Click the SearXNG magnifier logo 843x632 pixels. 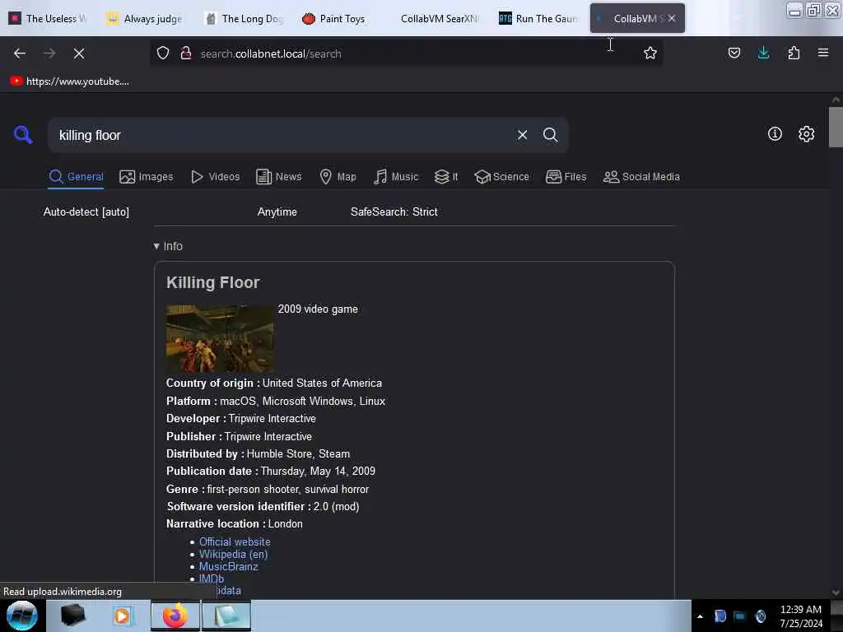[x=22, y=134]
